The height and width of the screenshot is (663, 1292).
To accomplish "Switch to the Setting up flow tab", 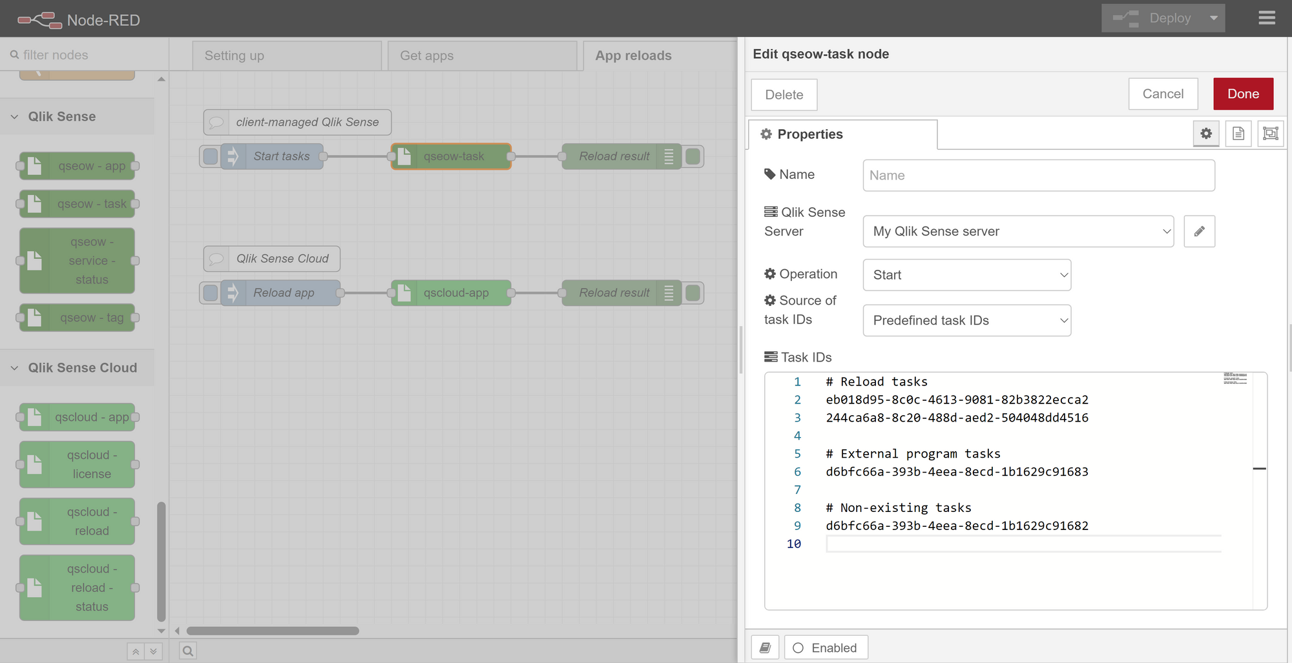I will coord(287,56).
